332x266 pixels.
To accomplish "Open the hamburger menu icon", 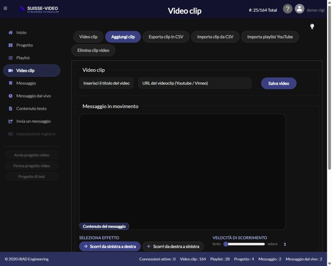I will pos(5,8).
